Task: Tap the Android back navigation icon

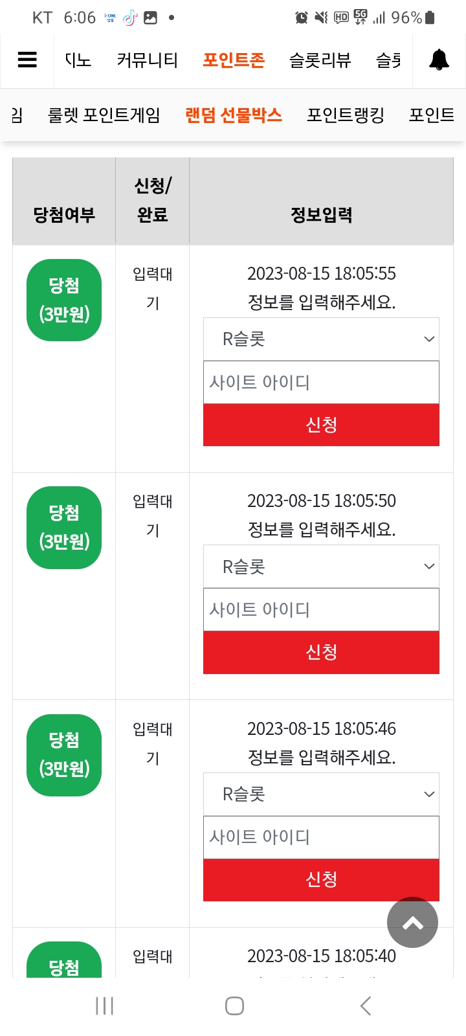Action: tap(366, 1006)
